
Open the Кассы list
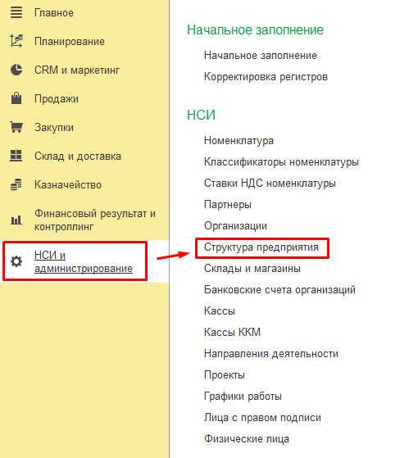pos(220,311)
